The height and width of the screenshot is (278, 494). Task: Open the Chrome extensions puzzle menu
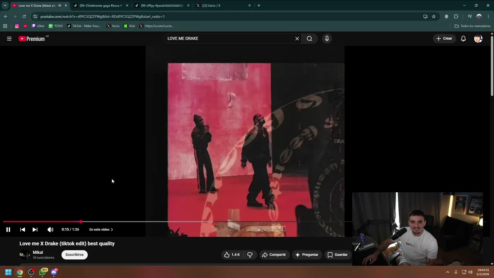pos(456,16)
